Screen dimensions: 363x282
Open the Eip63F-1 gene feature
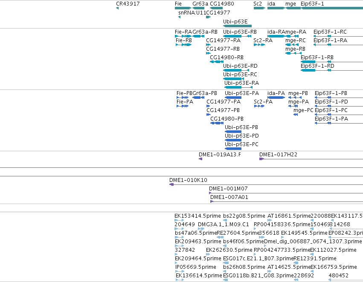coord(332,8)
